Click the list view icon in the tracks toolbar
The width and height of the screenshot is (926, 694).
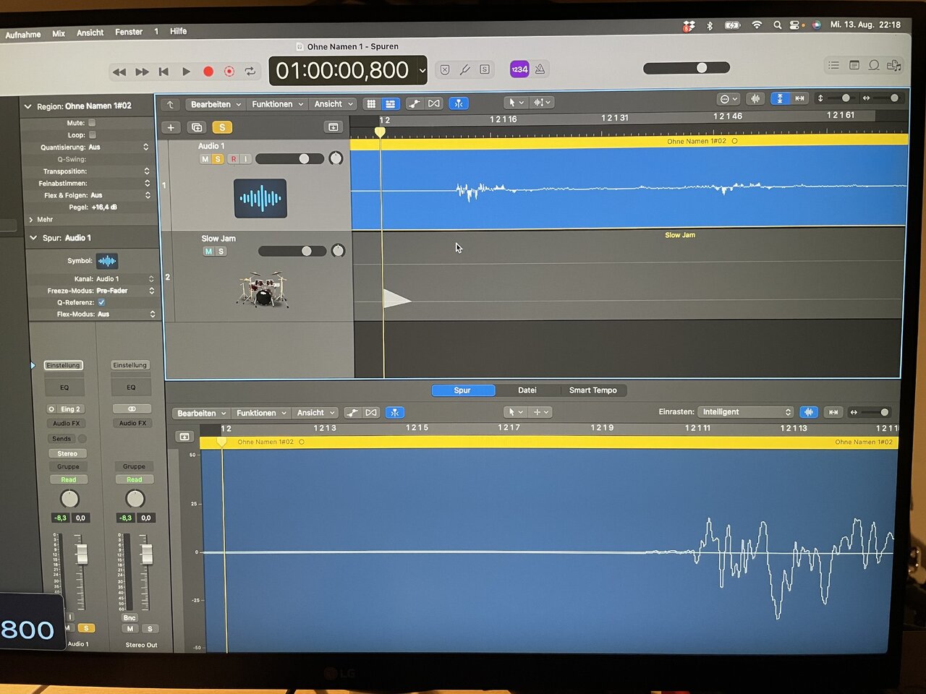click(390, 104)
